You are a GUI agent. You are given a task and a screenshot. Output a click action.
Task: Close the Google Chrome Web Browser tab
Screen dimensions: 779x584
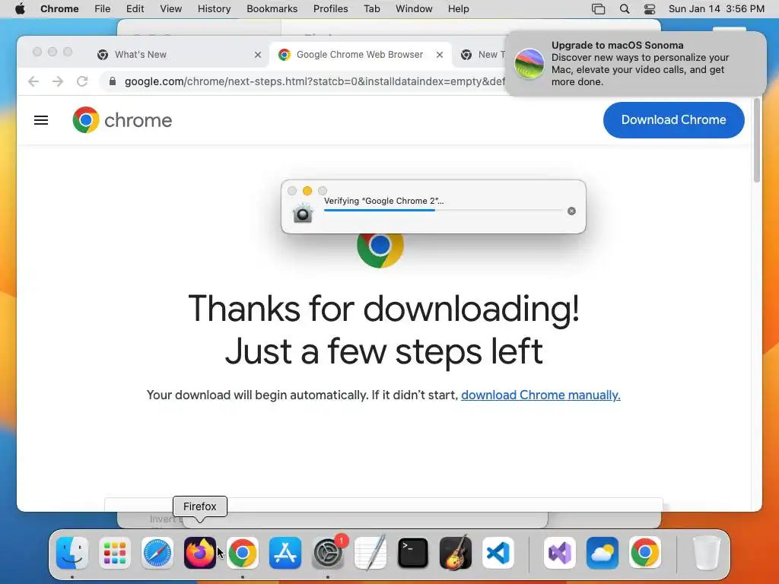[x=440, y=55]
